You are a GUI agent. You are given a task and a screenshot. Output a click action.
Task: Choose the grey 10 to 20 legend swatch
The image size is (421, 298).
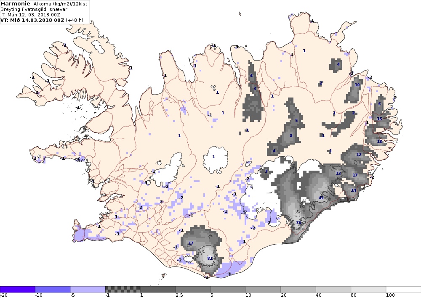pyautogui.click(x=264, y=290)
